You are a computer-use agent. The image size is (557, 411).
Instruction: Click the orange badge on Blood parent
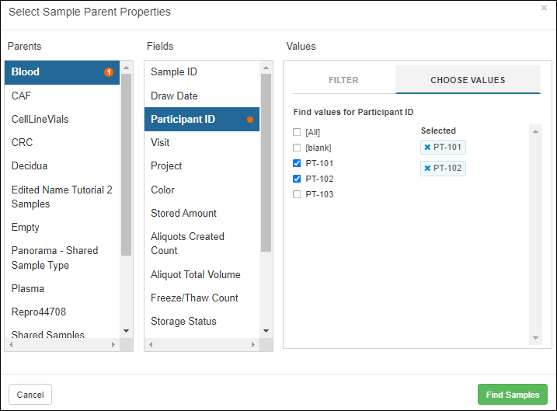109,72
